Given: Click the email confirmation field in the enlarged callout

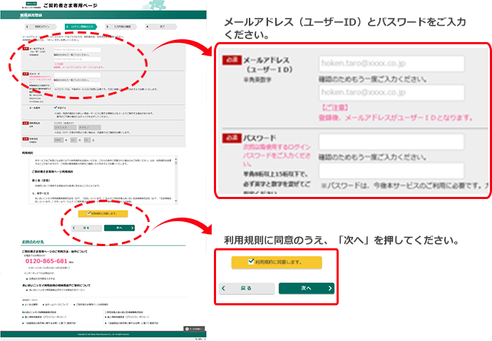Looking at the screenshot, I should pyautogui.click(x=391, y=93).
